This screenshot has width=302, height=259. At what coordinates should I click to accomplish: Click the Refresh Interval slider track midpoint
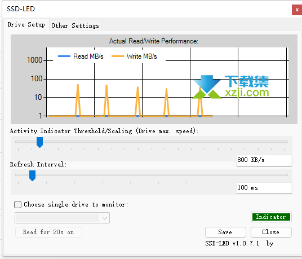click(x=152, y=175)
